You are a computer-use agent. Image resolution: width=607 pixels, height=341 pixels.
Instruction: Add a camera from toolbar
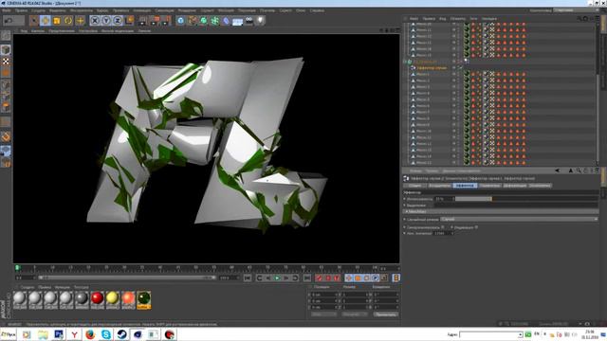(249, 20)
